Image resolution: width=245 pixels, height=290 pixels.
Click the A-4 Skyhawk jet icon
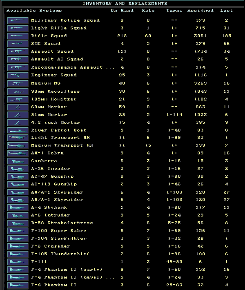(x=18, y=207)
